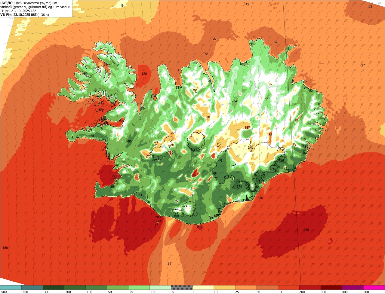The width and height of the screenshot is (385, 294).
Task: Select the red-orange 100 to 200 legend swatch
Action: pyautogui.click(x=288, y=287)
